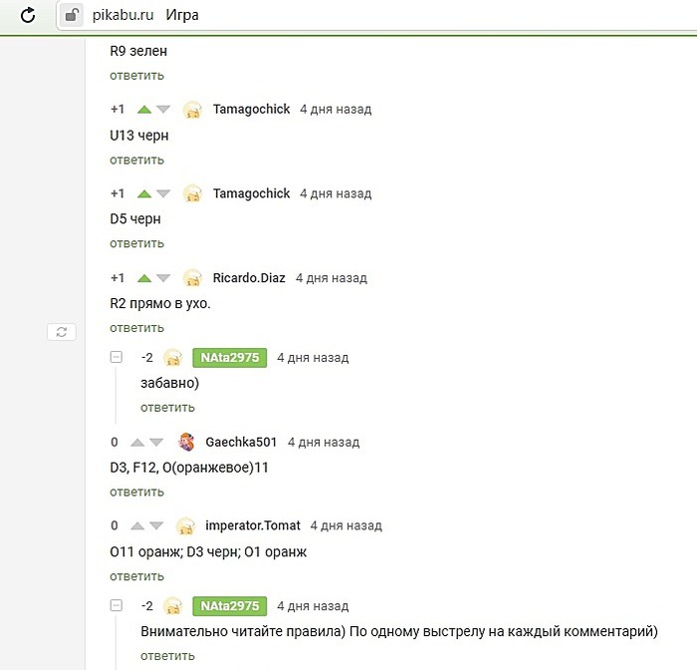Downvote Tamagochick's "D5 черн" comment

click(164, 193)
